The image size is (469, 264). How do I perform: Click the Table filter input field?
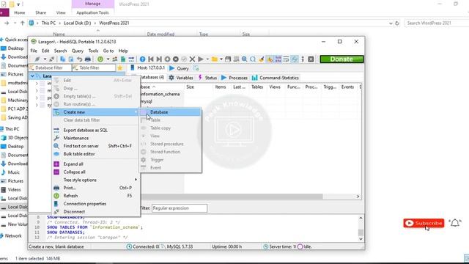tap(94, 68)
